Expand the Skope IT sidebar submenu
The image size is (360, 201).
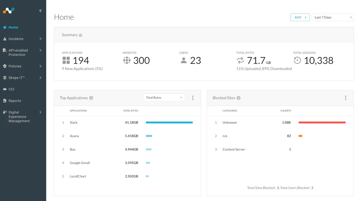coord(40,78)
